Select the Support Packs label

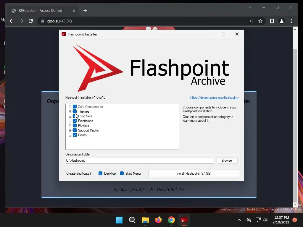pyautogui.click(x=88, y=130)
